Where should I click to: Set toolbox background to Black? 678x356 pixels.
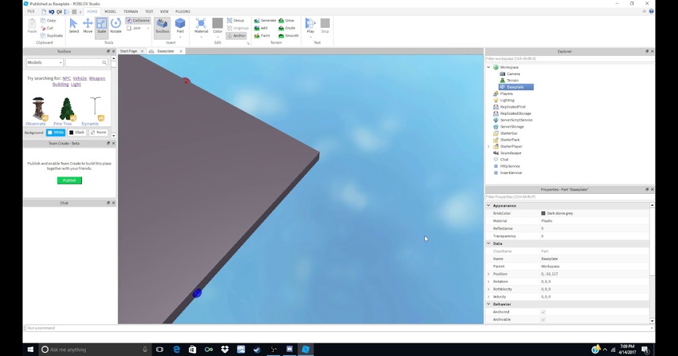point(77,132)
